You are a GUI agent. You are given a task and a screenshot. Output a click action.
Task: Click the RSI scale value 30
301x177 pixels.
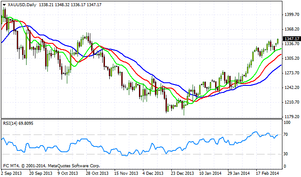tap(286, 154)
